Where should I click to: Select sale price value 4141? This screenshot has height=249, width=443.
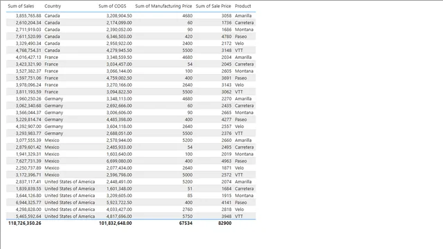pos(226,203)
